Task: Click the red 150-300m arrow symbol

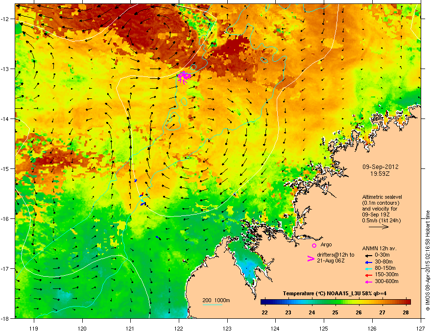Action: [368, 275]
